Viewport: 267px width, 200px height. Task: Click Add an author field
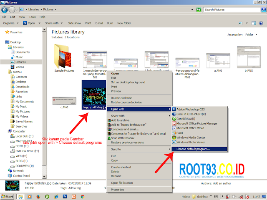pos(222,183)
